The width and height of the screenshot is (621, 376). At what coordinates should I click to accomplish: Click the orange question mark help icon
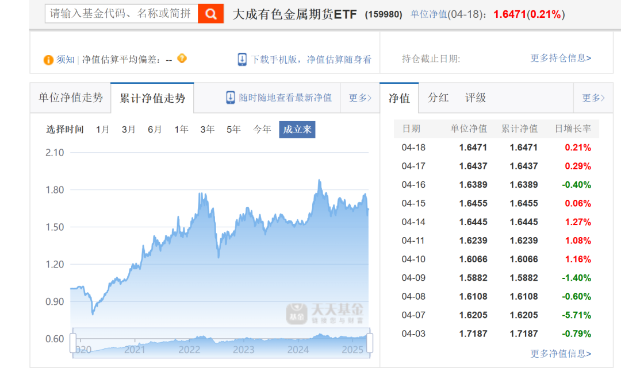click(x=182, y=59)
